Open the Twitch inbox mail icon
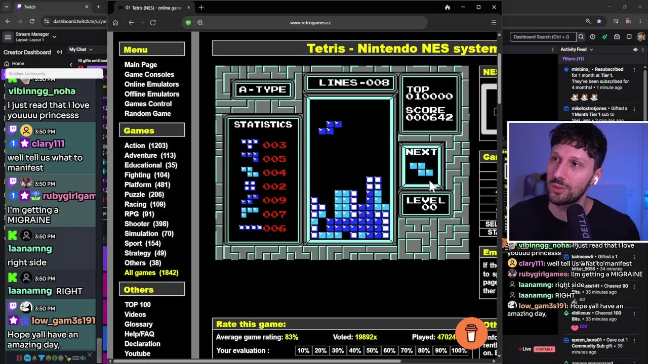 pos(617,36)
